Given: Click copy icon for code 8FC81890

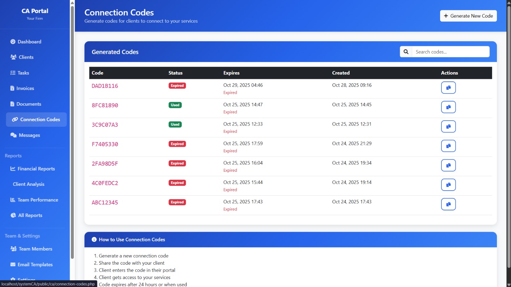Looking at the screenshot, I should tap(448, 107).
